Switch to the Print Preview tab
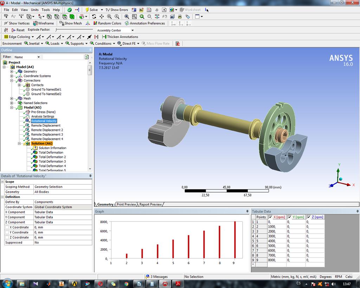 click(126, 204)
